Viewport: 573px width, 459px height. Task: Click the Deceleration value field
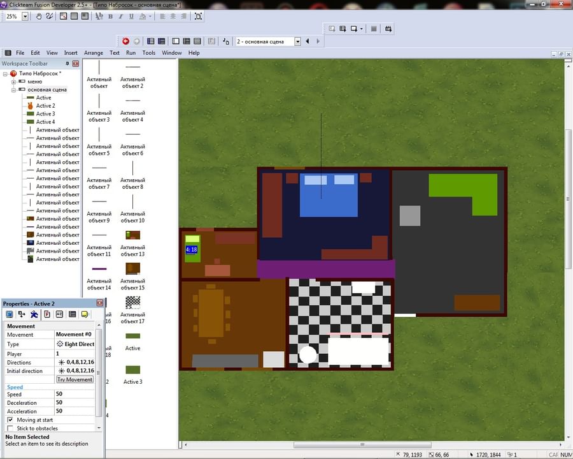click(x=75, y=402)
